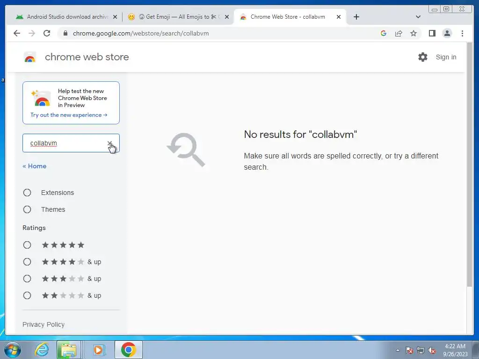Screen dimensions: 479x359
Task: Click Try out the new experience link
Action: [x=69, y=115]
